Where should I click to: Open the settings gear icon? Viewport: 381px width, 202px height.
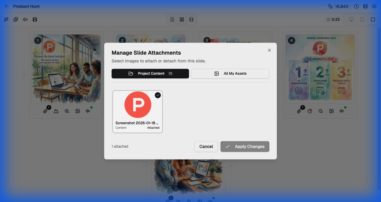coord(374,6)
